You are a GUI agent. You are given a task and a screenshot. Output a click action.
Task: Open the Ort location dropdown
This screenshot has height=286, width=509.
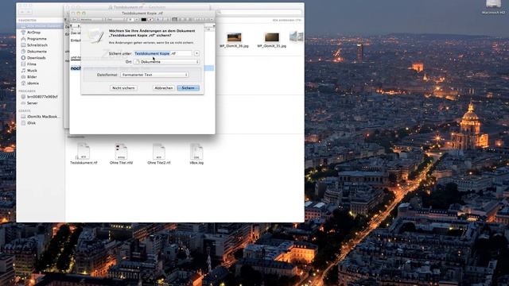(x=166, y=62)
